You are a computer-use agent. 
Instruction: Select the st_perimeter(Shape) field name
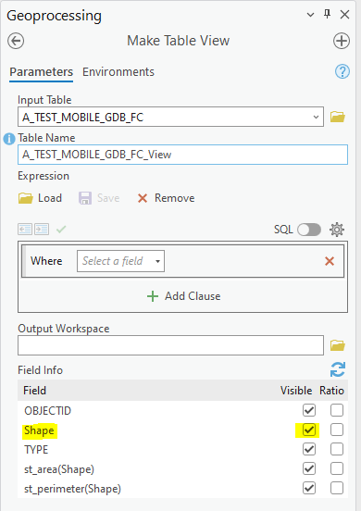pos(72,489)
